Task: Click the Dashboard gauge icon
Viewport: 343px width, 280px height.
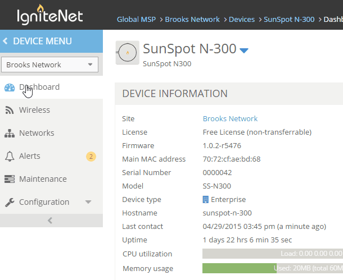Action: (x=10, y=88)
